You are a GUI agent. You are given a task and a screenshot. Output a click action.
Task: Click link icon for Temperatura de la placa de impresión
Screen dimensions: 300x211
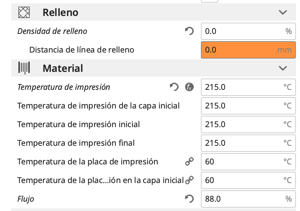click(x=189, y=162)
